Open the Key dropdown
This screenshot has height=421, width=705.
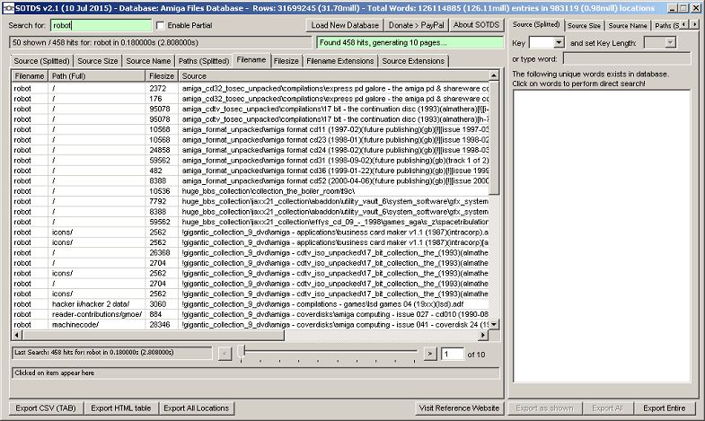(x=546, y=43)
